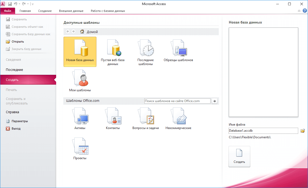Viewport: 308px width, 188px height.
Task: Select the Новая база данных template icon
Action: pyautogui.click(x=80, y=52)
